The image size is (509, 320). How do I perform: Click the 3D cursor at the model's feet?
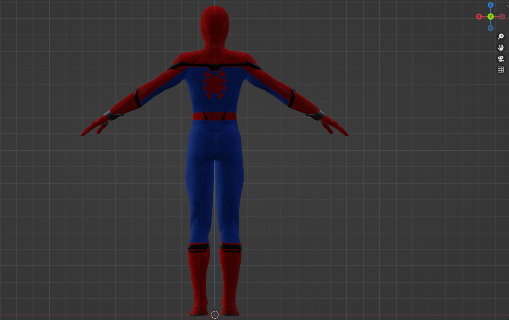(215, 315)
